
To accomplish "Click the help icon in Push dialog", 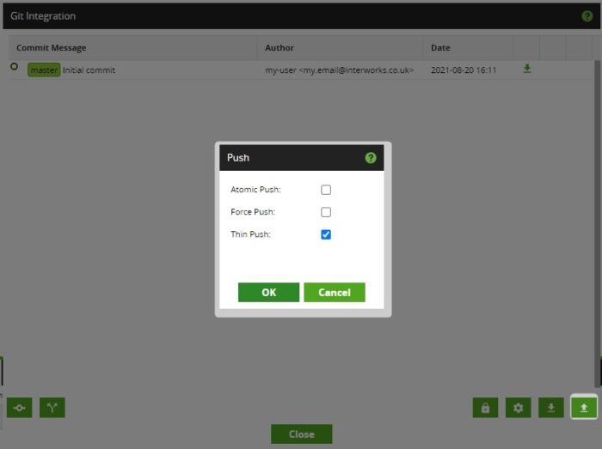I will click(x=371, y=158).
